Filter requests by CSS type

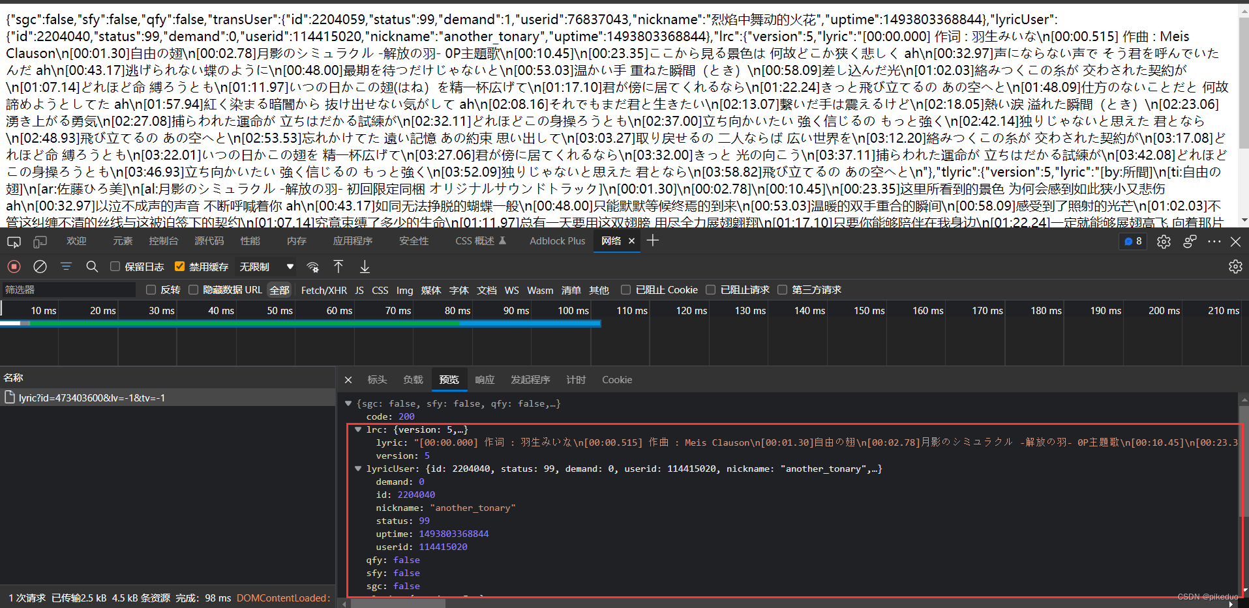tap(380, 290)
